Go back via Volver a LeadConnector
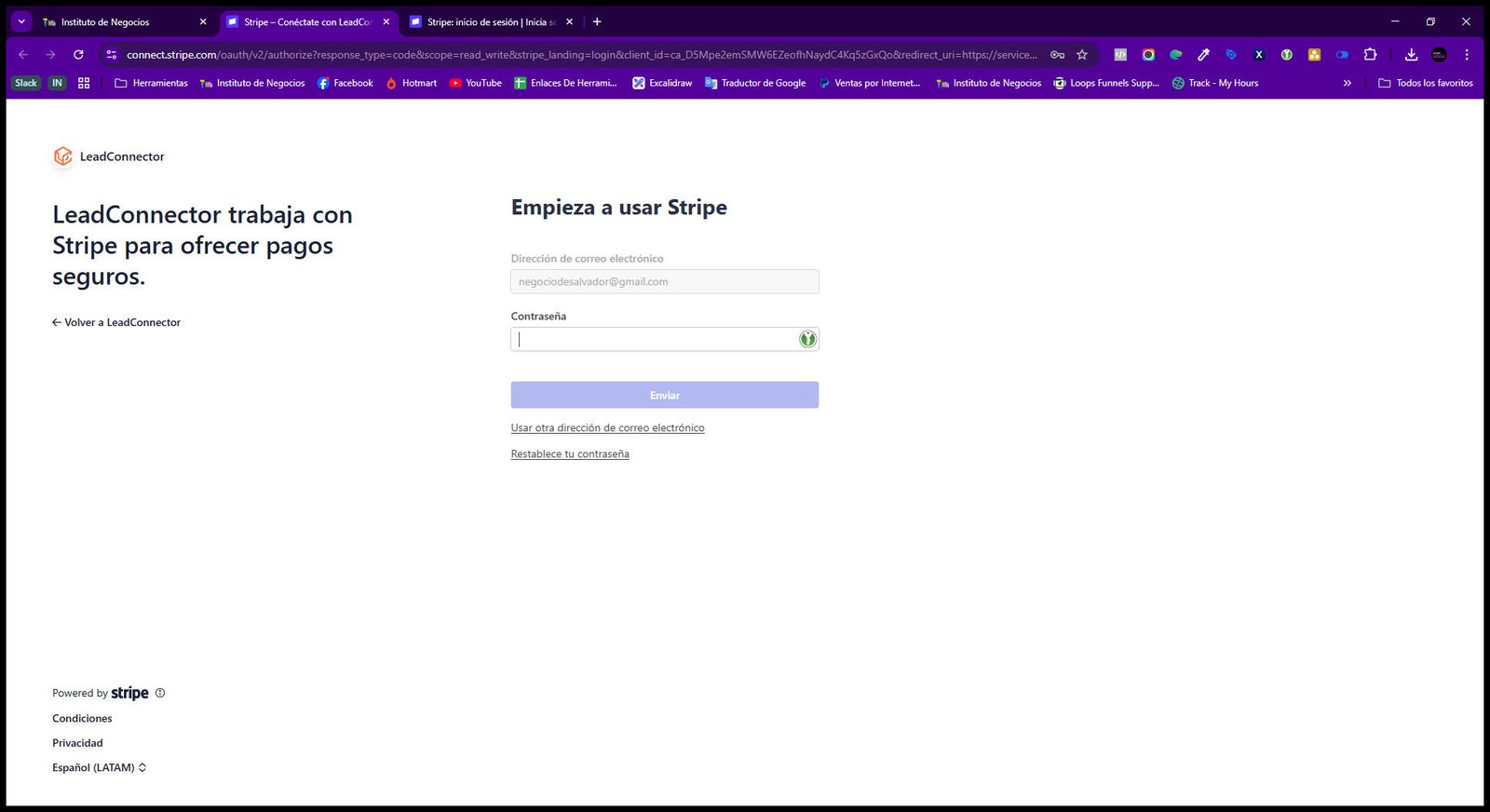1490x812 pixels. pyautogui.click(x=116, y=322)
